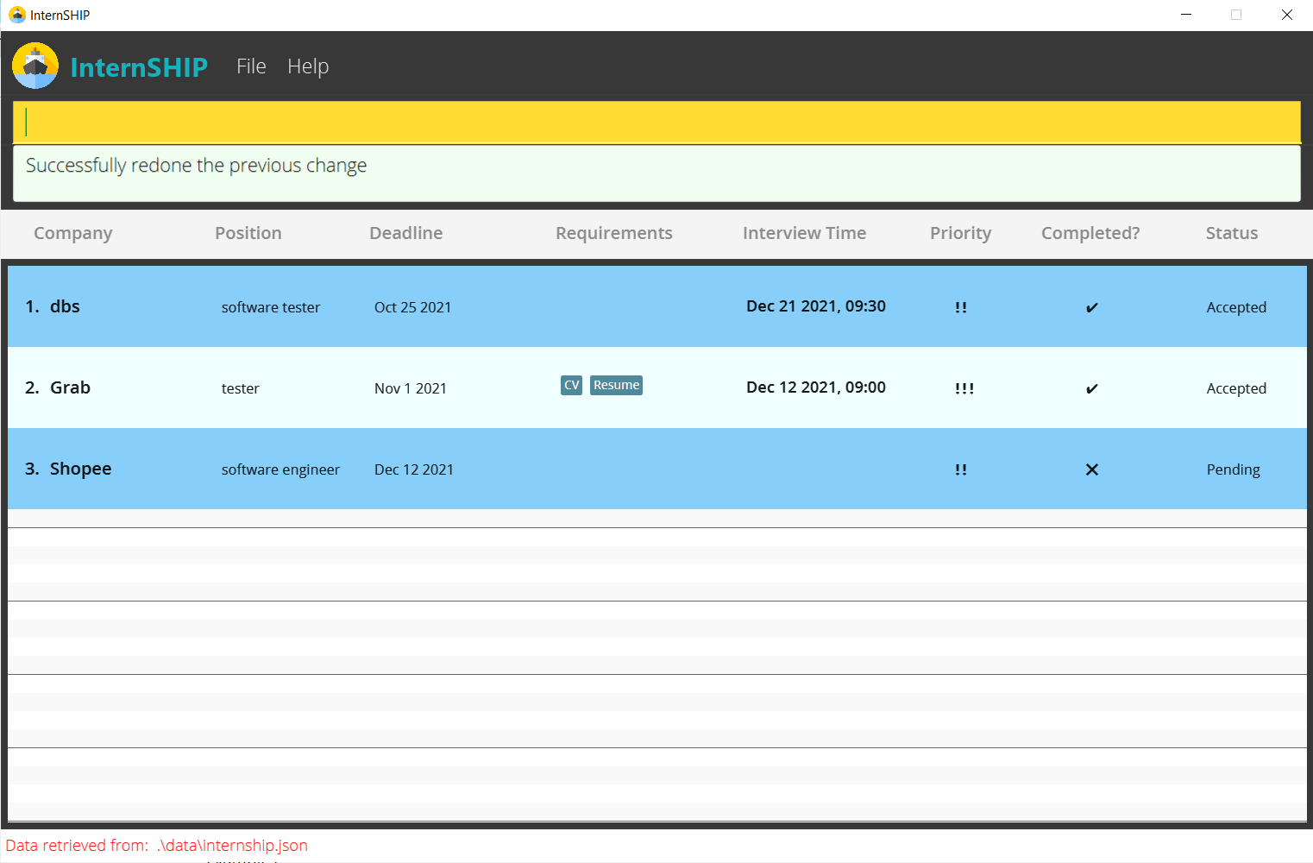1313x863 pixels.
Task: Click the data file path in status bar
Action: tap(232, 846)
